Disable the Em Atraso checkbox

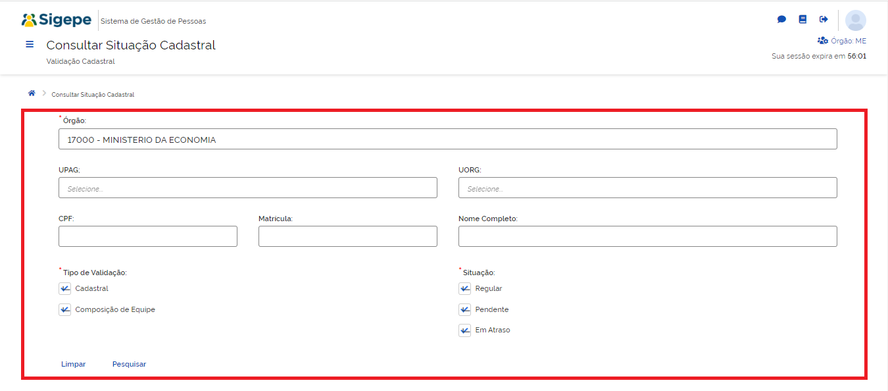[464, 330]
